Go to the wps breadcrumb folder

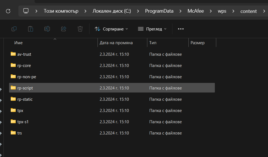point(222,11)
